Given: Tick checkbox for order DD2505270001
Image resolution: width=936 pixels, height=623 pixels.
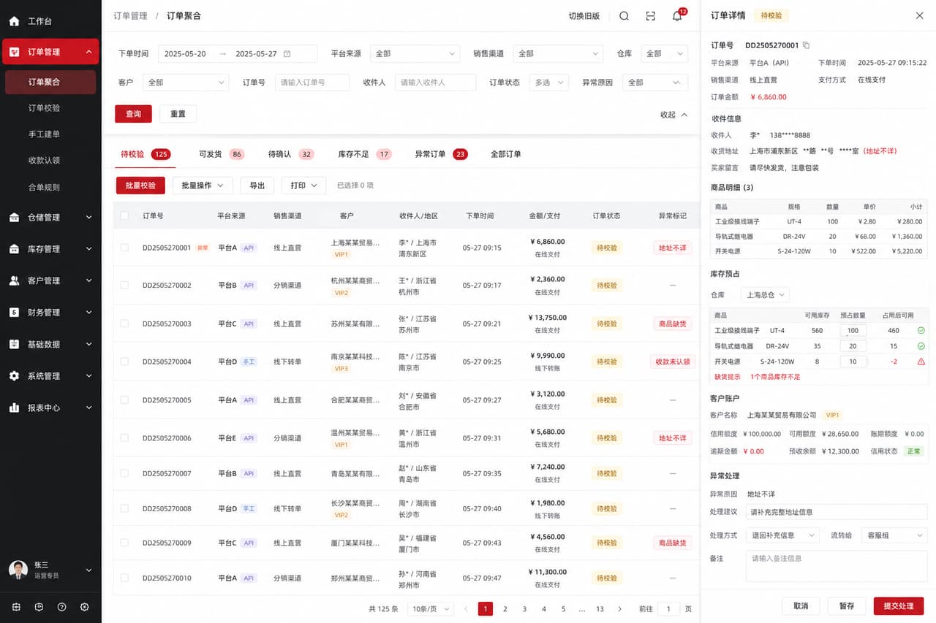Looking at the screenshot, I should coord(124,248).
